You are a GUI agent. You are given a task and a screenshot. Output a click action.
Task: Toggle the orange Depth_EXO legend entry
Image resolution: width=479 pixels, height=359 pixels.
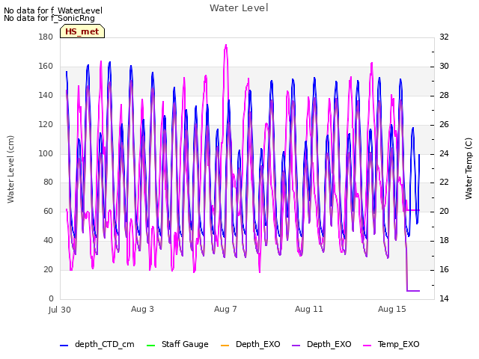pos(250,344)
